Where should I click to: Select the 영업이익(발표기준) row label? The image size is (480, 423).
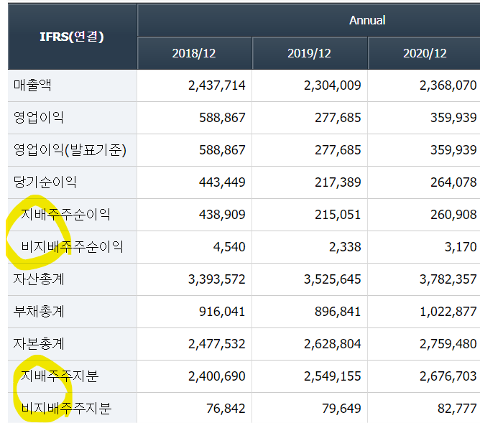(x=70, y=150)
